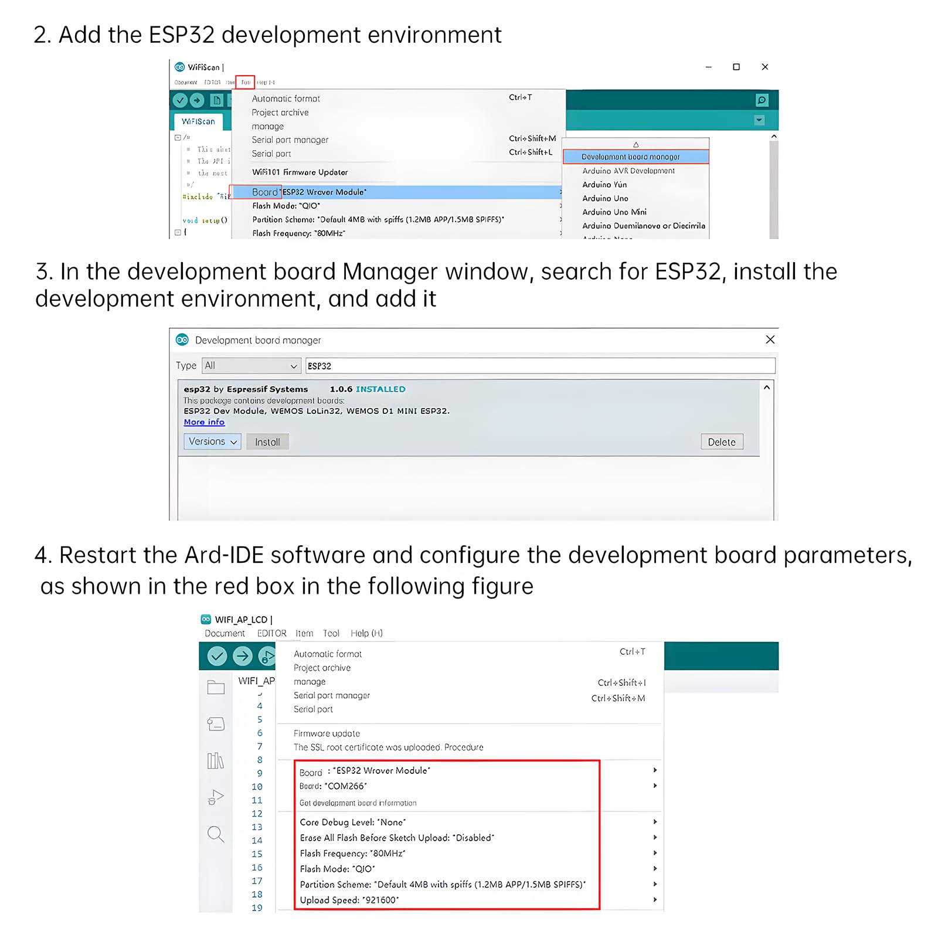Choose SSL root certificate upload item in menu
This screenshot has width=938, height=938.
coord(388,747)
